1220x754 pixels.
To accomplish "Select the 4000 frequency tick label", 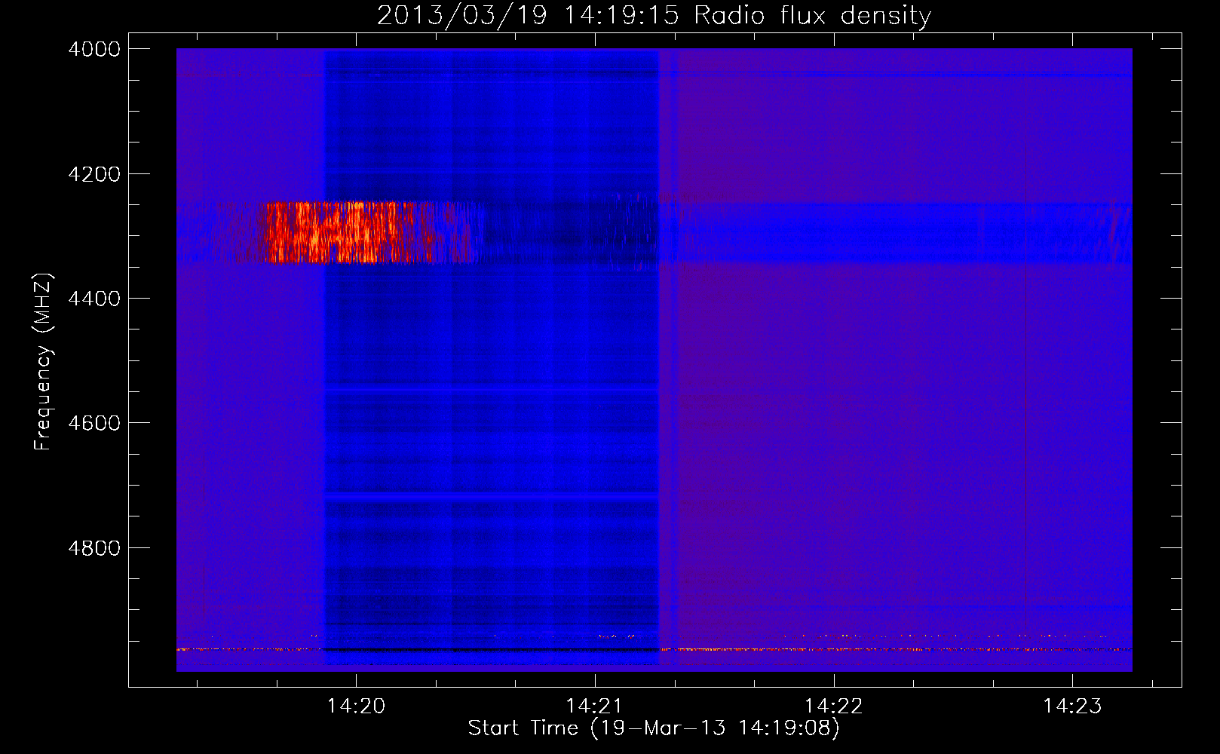I will (x=94, y=49).
